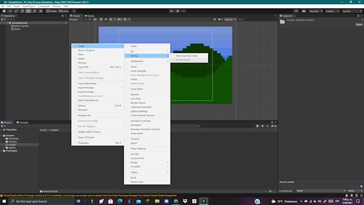This screenshot has height=205, width=364.
Task: Open SampleScene options kebab menu
Action: coord(66,23)
